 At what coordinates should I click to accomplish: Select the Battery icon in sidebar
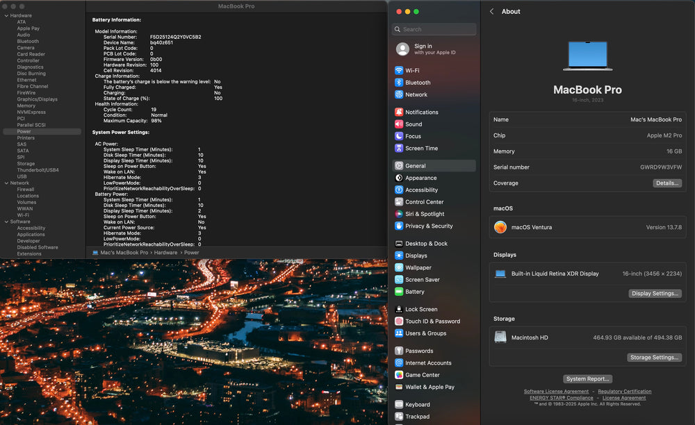tap(399, 292)
